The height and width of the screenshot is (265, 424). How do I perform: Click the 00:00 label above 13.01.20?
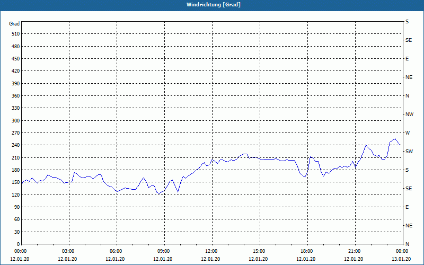tap(403, 251)
